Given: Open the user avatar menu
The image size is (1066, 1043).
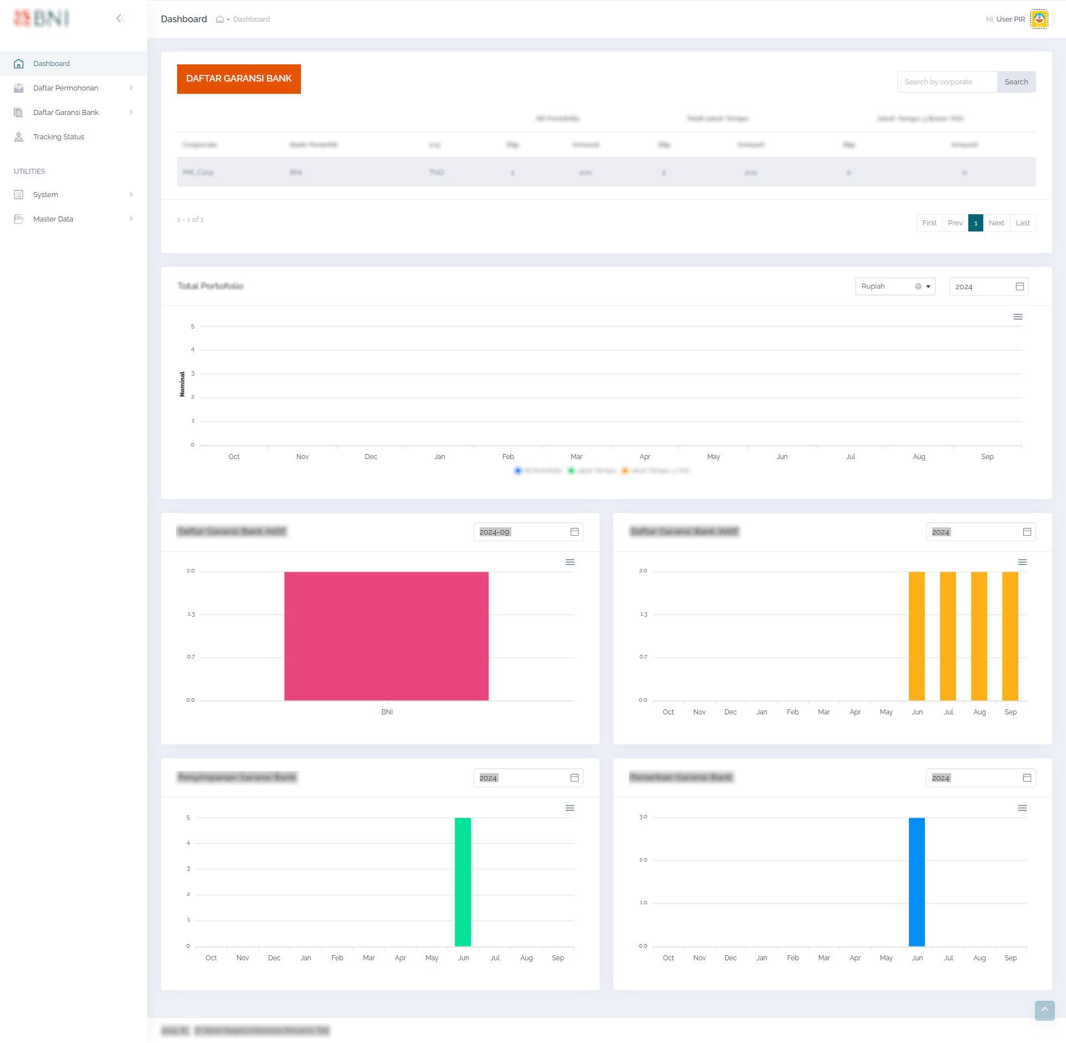Looking at the screenshot, I should (1039, 19).
